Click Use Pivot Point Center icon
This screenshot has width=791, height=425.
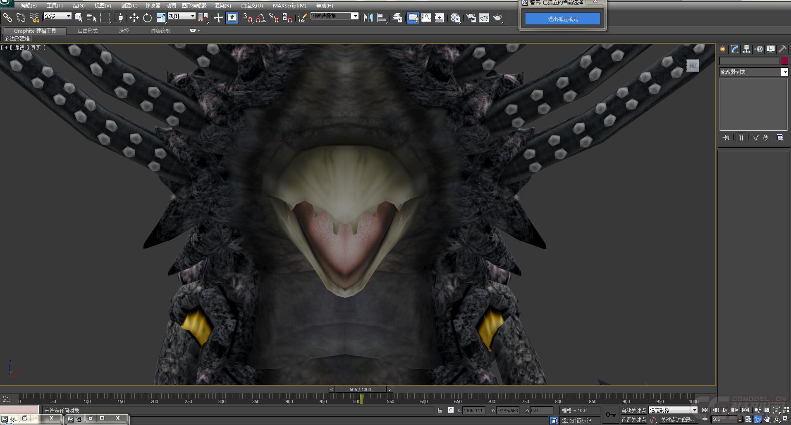pyautogui.click(x=203, y=17)
